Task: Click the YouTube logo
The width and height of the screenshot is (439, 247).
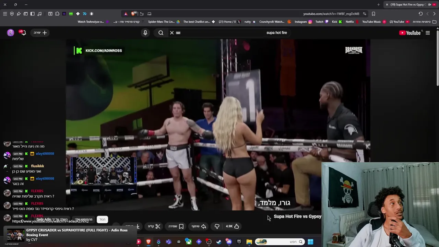Action: point(410,33)
